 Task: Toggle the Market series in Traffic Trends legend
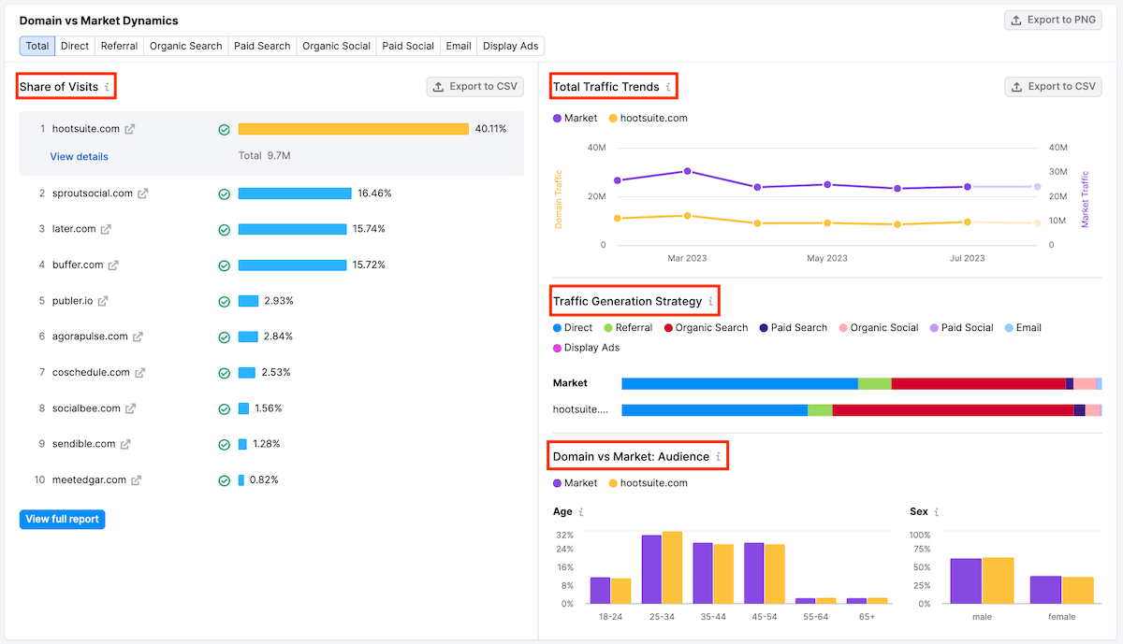pyautogui.click(x=575, y=119)
